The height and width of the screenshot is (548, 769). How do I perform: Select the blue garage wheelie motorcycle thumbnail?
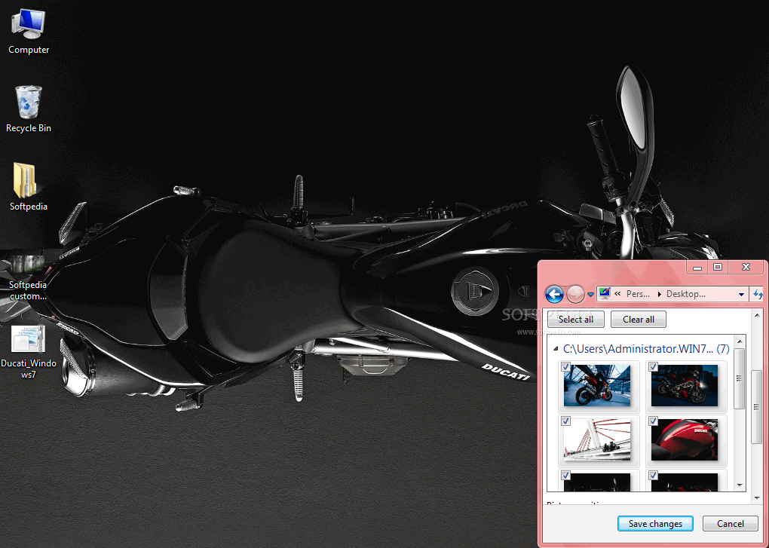(x=597, y=385)
